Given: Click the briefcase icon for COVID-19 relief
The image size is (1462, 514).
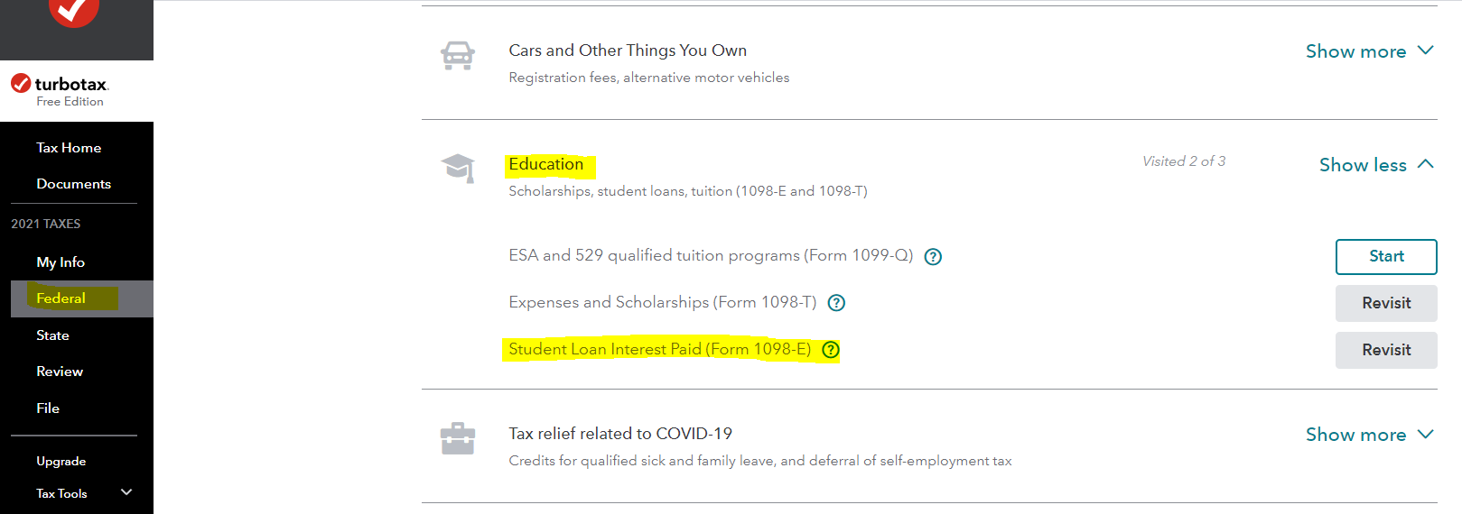Looking at the screenshot, I should [458, 439].
